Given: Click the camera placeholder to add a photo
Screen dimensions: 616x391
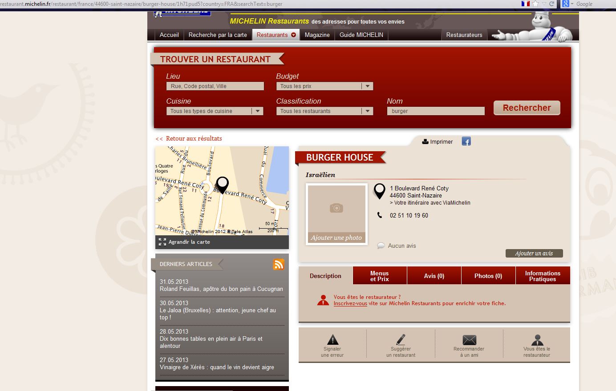Looking at the screenshot, I should [x=336, y=208].
